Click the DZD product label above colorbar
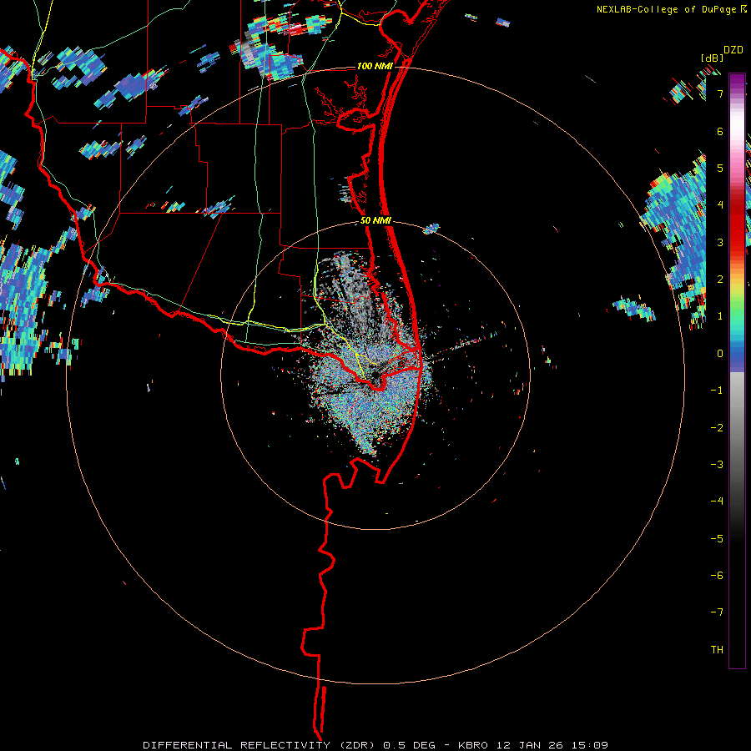751x751 pixels. (x=733, y=50)
